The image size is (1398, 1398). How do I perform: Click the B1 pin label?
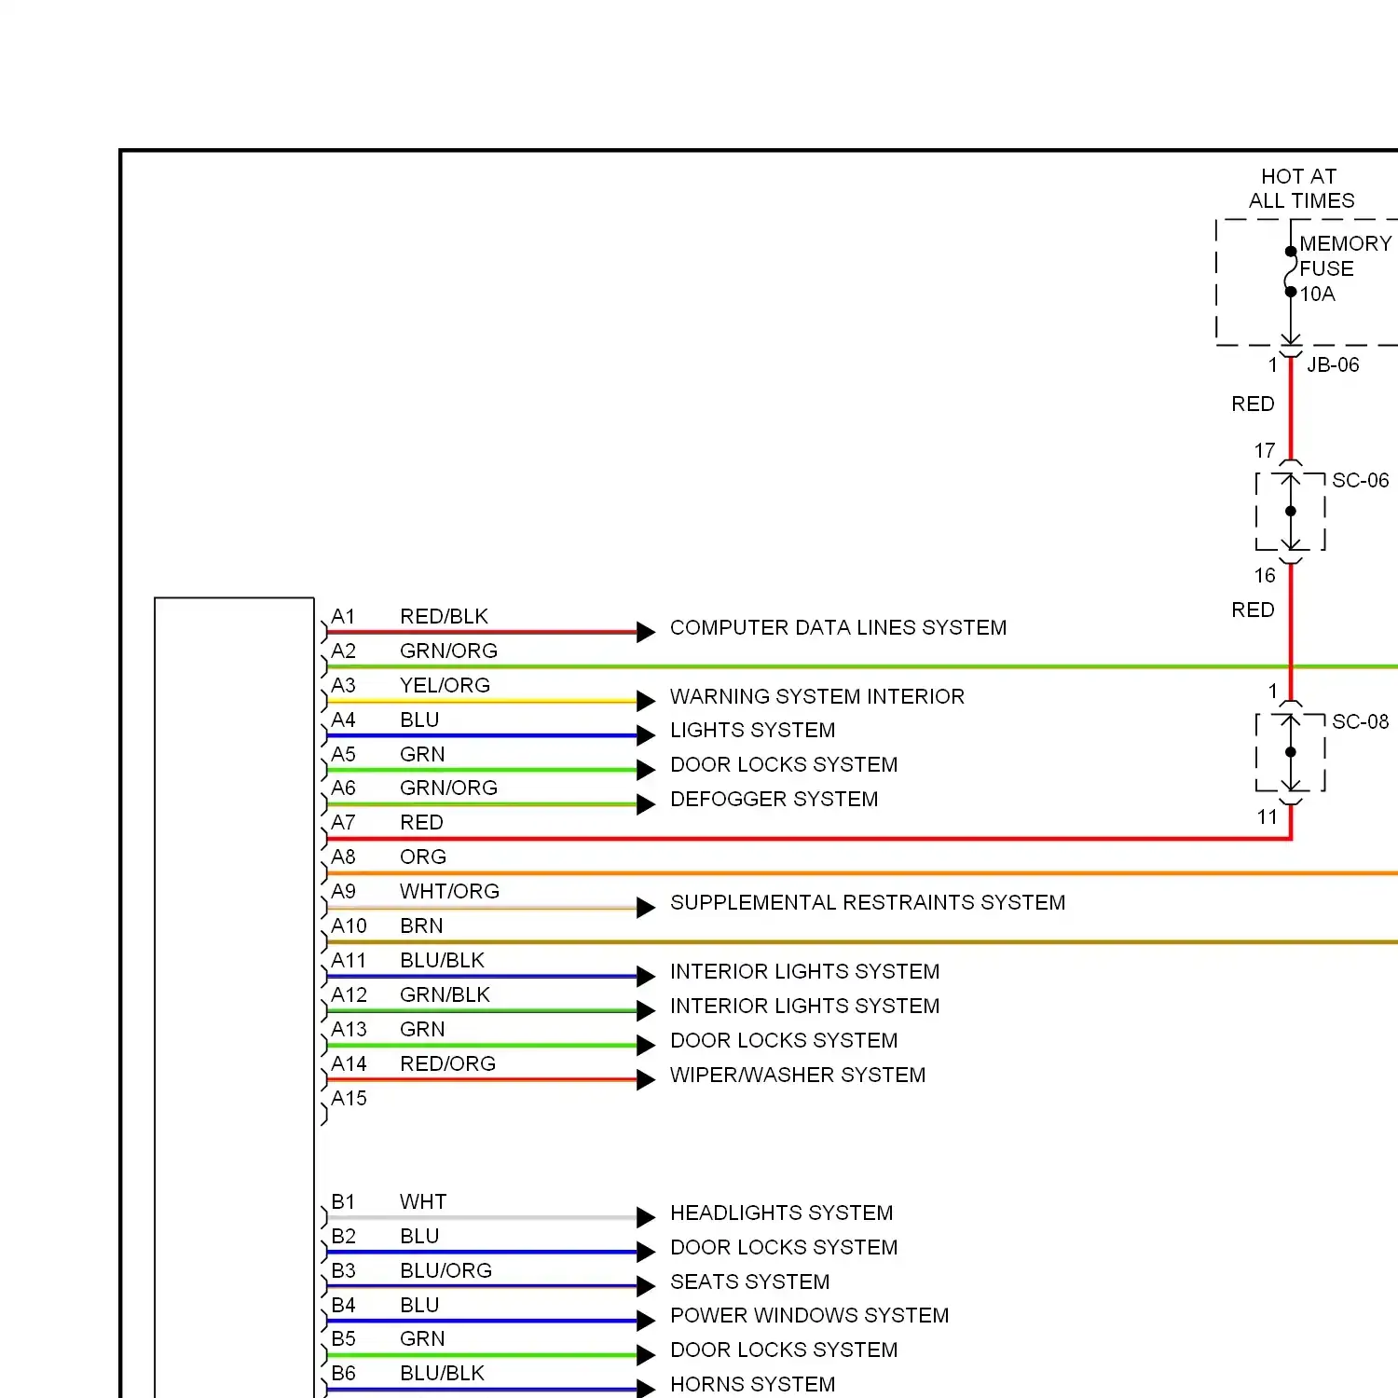click(x=343, y=1201)
